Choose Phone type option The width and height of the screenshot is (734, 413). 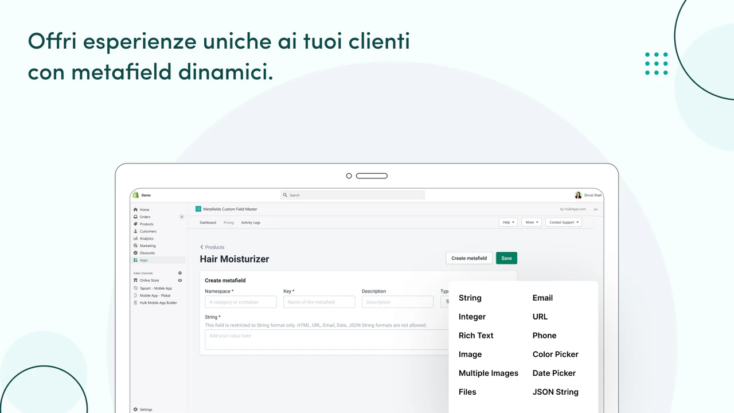click(x=544, y=336)
